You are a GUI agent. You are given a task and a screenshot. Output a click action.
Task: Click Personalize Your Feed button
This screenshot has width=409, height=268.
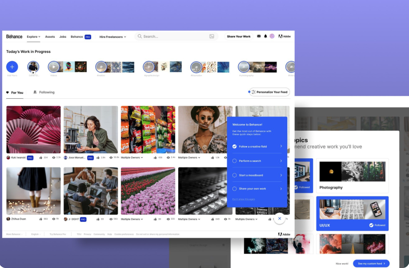tap(269, 92)
